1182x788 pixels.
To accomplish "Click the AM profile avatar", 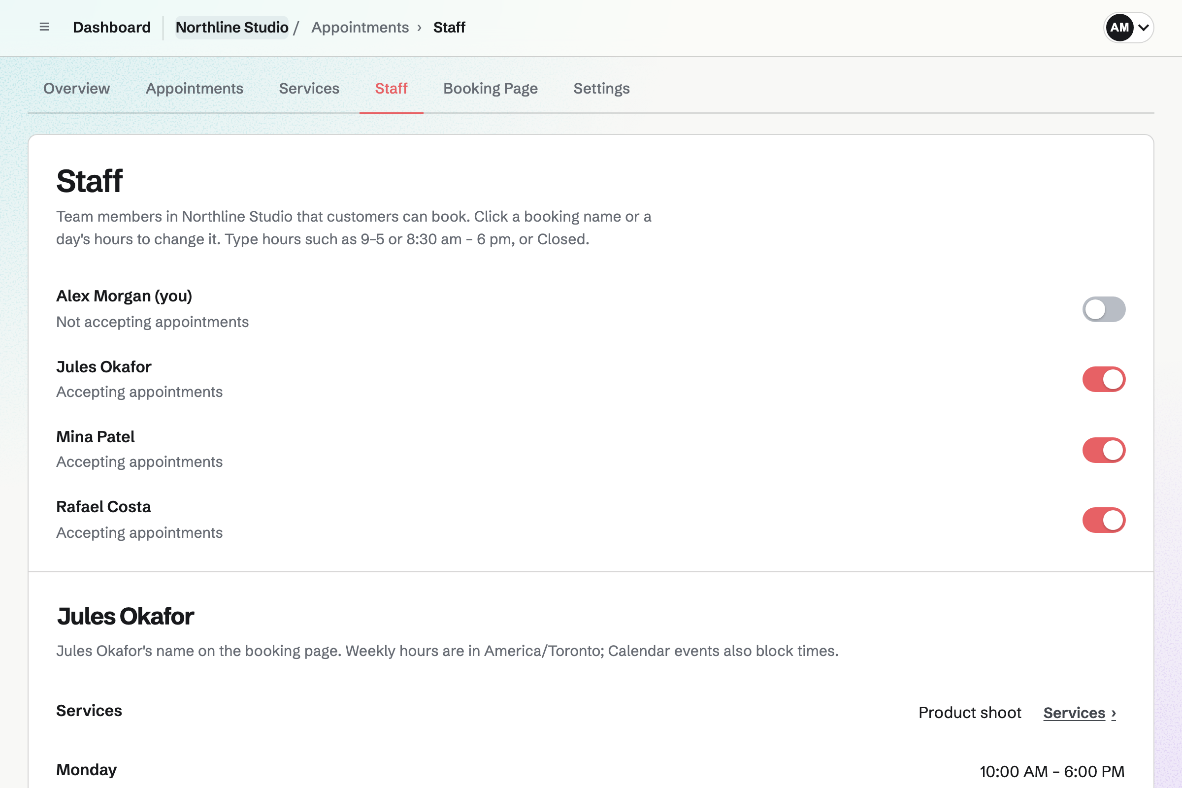I will (1119, 28).
